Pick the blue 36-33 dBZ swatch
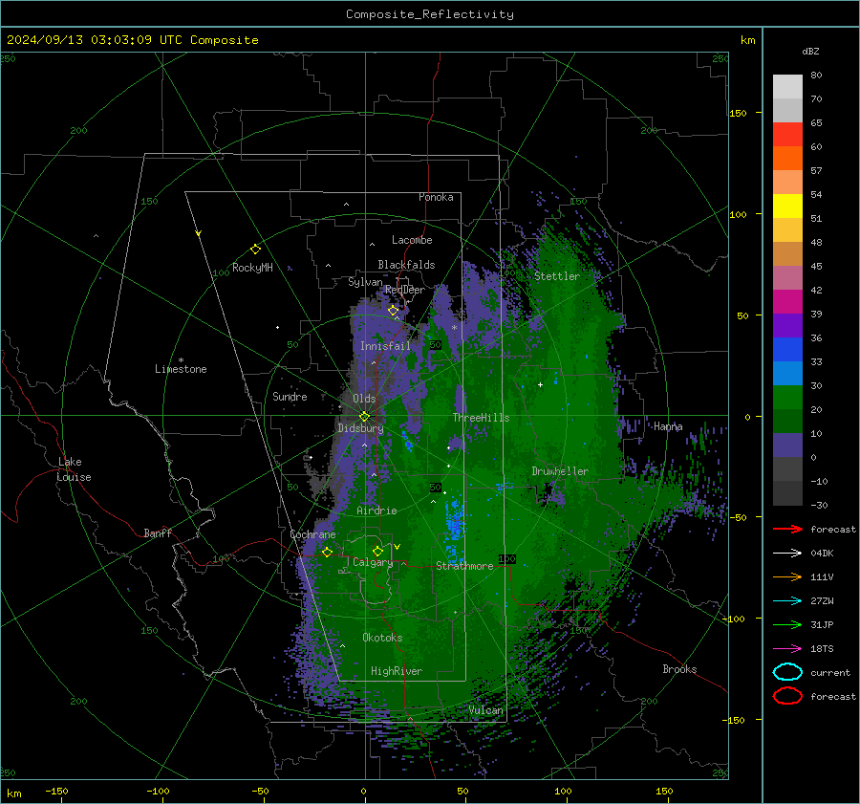The width and height of the screenshot is (860, 804). click(x=787, y=350)
